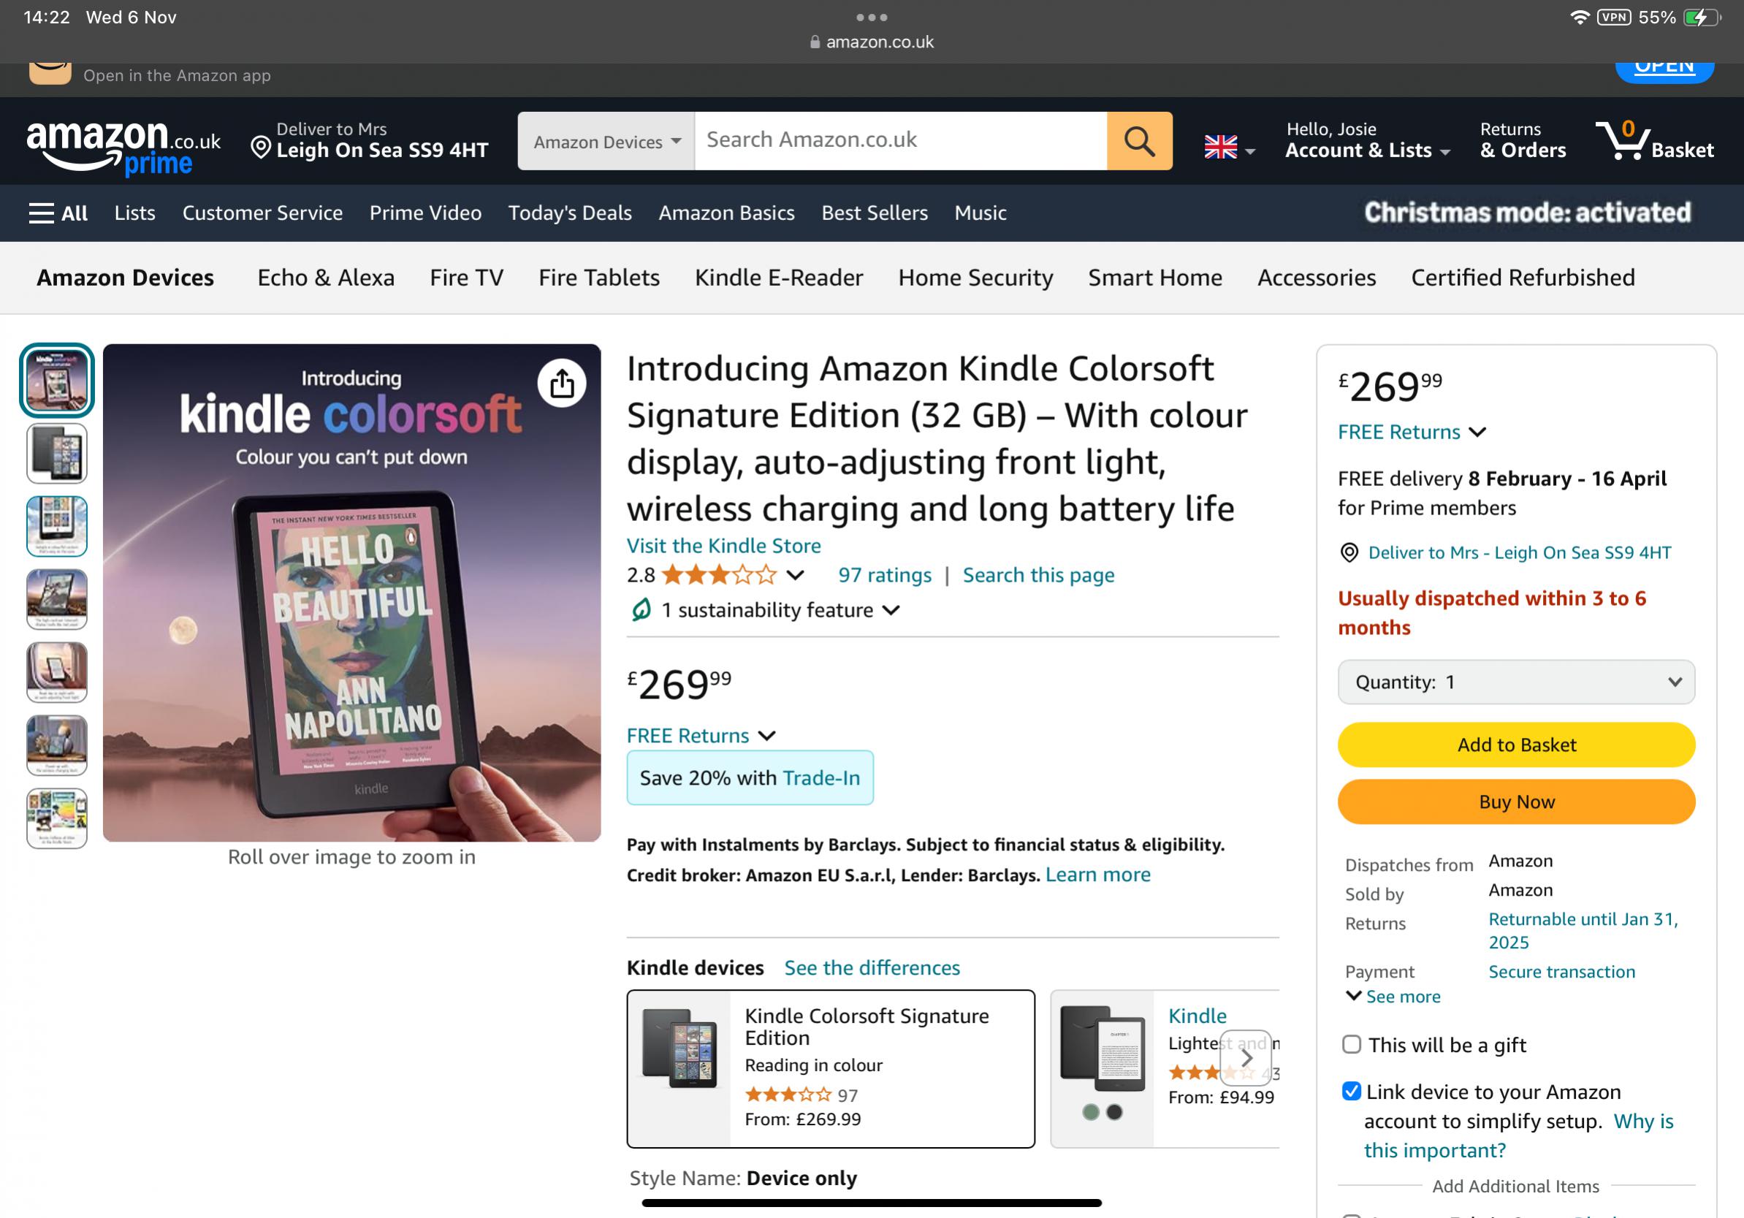The image size is (1744, 1218).
Task: Uncheck Link device to your Amazon account
Action: coord(1352,1092)
